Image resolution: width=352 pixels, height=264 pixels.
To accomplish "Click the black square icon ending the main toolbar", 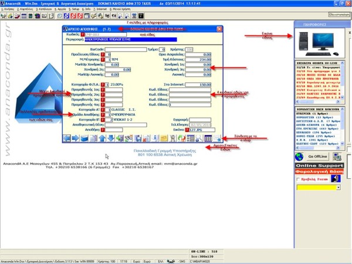I will pyautogui.click(x=141, y=16).
